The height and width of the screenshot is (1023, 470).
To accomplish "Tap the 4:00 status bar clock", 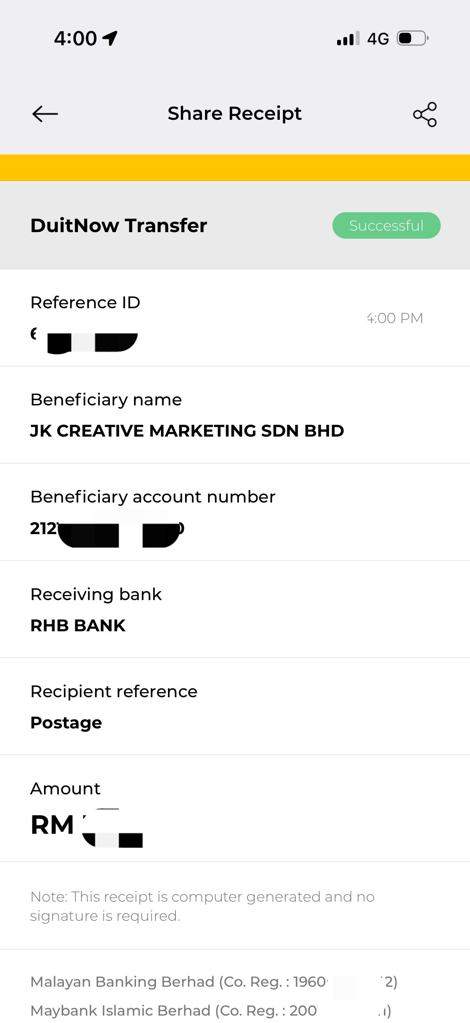I will click(75, 39).
